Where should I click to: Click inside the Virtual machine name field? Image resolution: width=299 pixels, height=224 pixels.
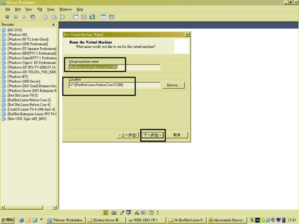tap(114, 67)
